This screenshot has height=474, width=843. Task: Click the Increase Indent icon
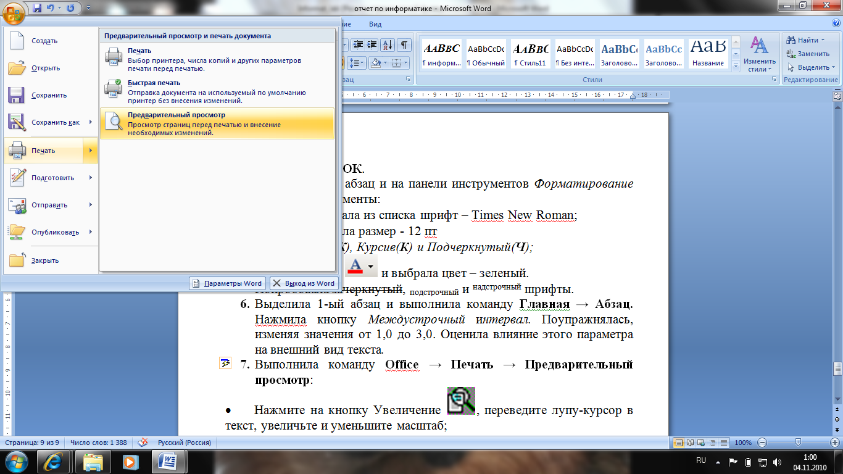pos(372,45)
